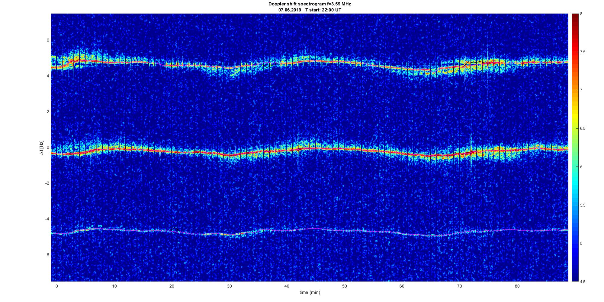Click the y-axis tick label '-6'
604x302 pixels.
click(47, 255)
